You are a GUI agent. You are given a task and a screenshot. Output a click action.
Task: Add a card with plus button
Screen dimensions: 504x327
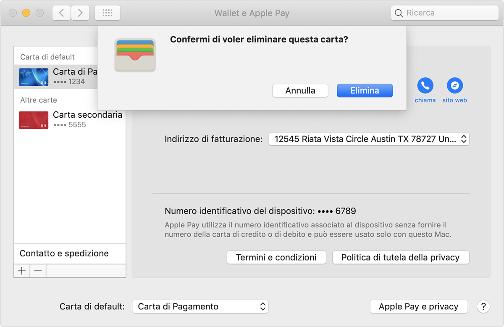(x=22, y=271)
